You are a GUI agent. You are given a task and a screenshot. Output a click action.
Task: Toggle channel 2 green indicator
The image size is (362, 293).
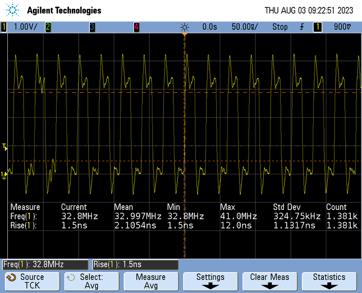click(48, 27)
